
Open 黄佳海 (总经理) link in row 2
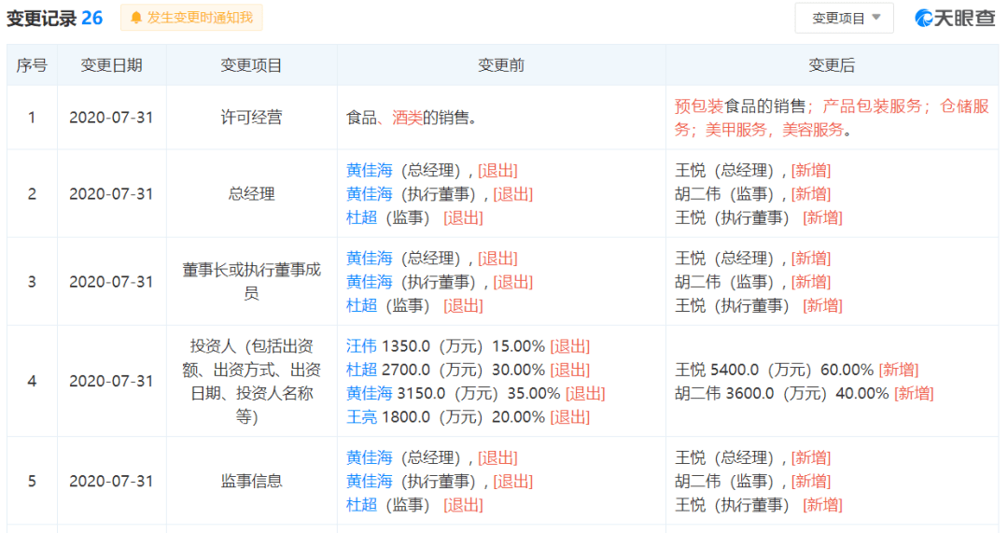(x=369, y=171)
